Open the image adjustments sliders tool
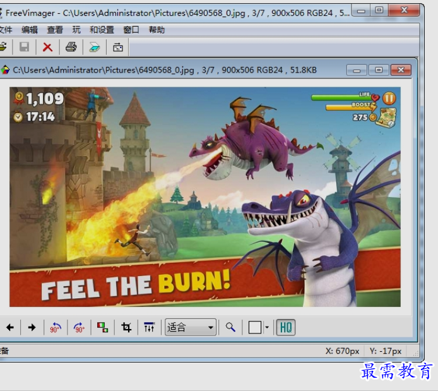The height and width of the screenshot is (391, 438). (x=149, y=327)
